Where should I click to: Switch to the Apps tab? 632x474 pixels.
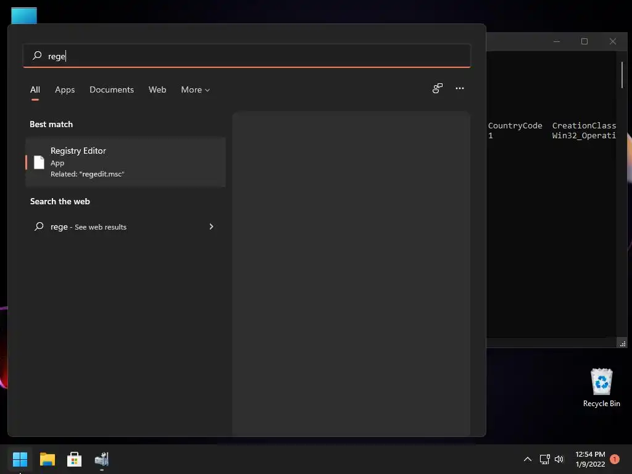click(x=65, y=89)
